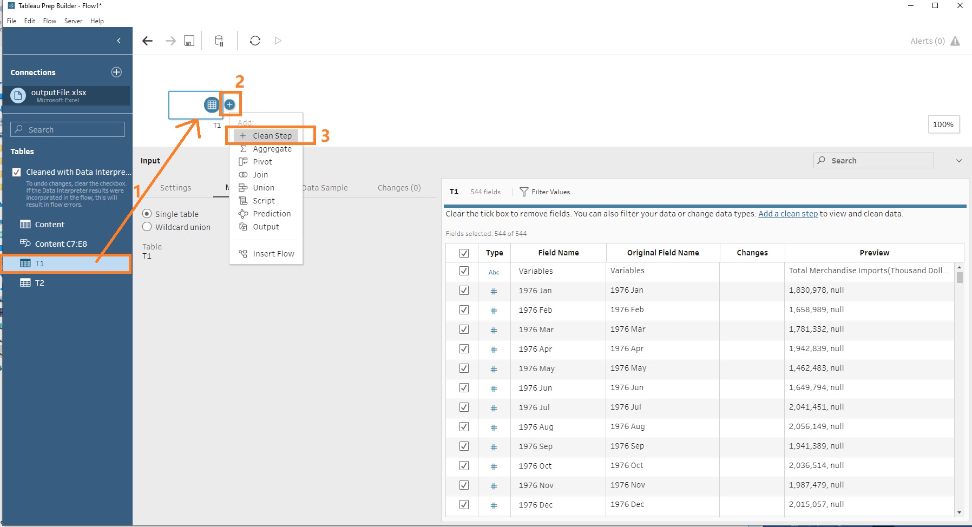Run the flow with the play icon

(x=278, y=41)
